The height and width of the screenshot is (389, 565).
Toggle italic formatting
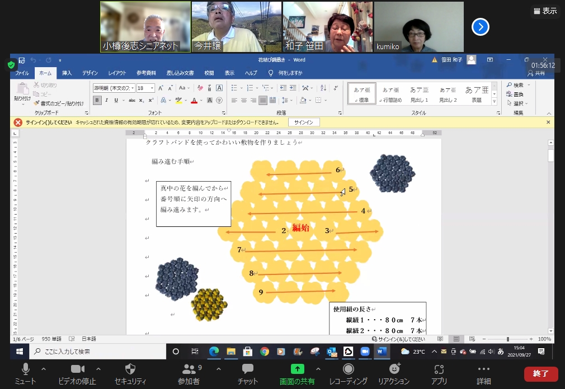pyautogui.click(x=107, y=101)
